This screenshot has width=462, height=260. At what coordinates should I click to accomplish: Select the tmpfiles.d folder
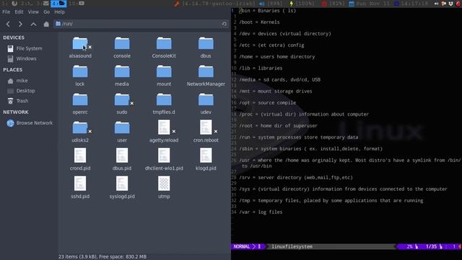[x=164, y=103]
